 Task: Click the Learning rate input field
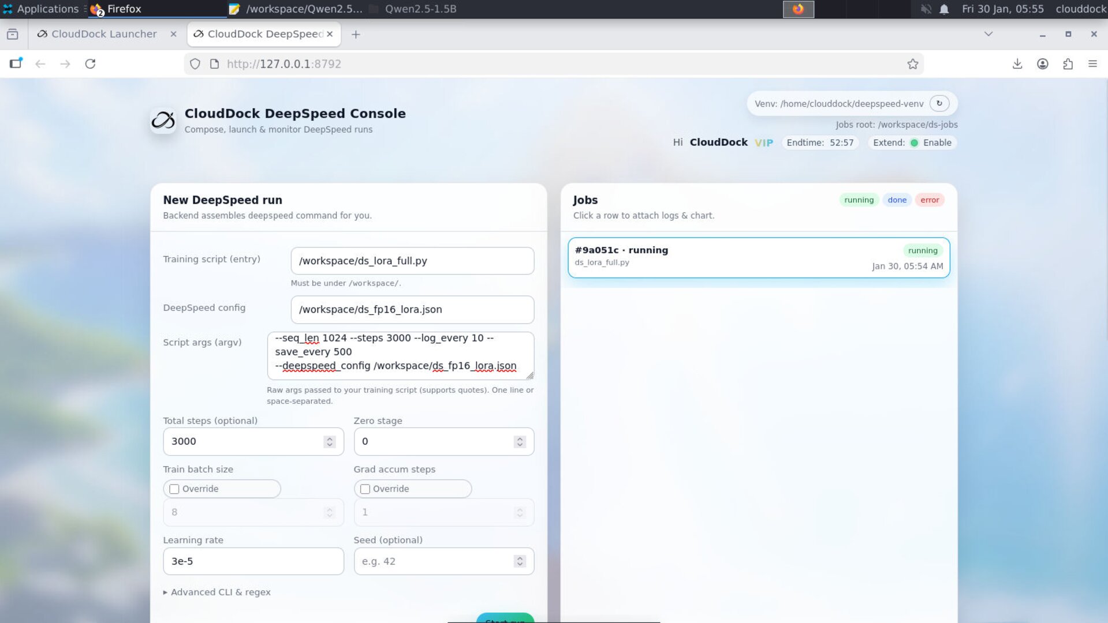(x=253, y=561)
